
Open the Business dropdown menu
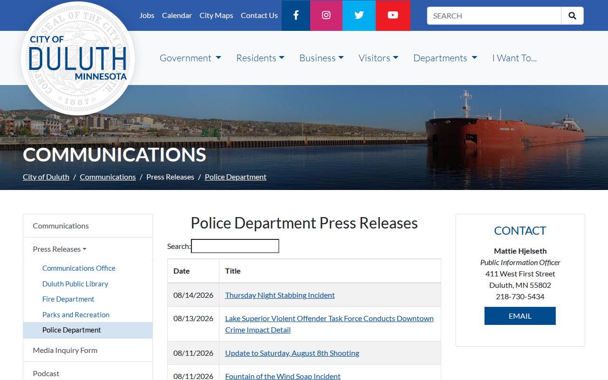point(321,58)
